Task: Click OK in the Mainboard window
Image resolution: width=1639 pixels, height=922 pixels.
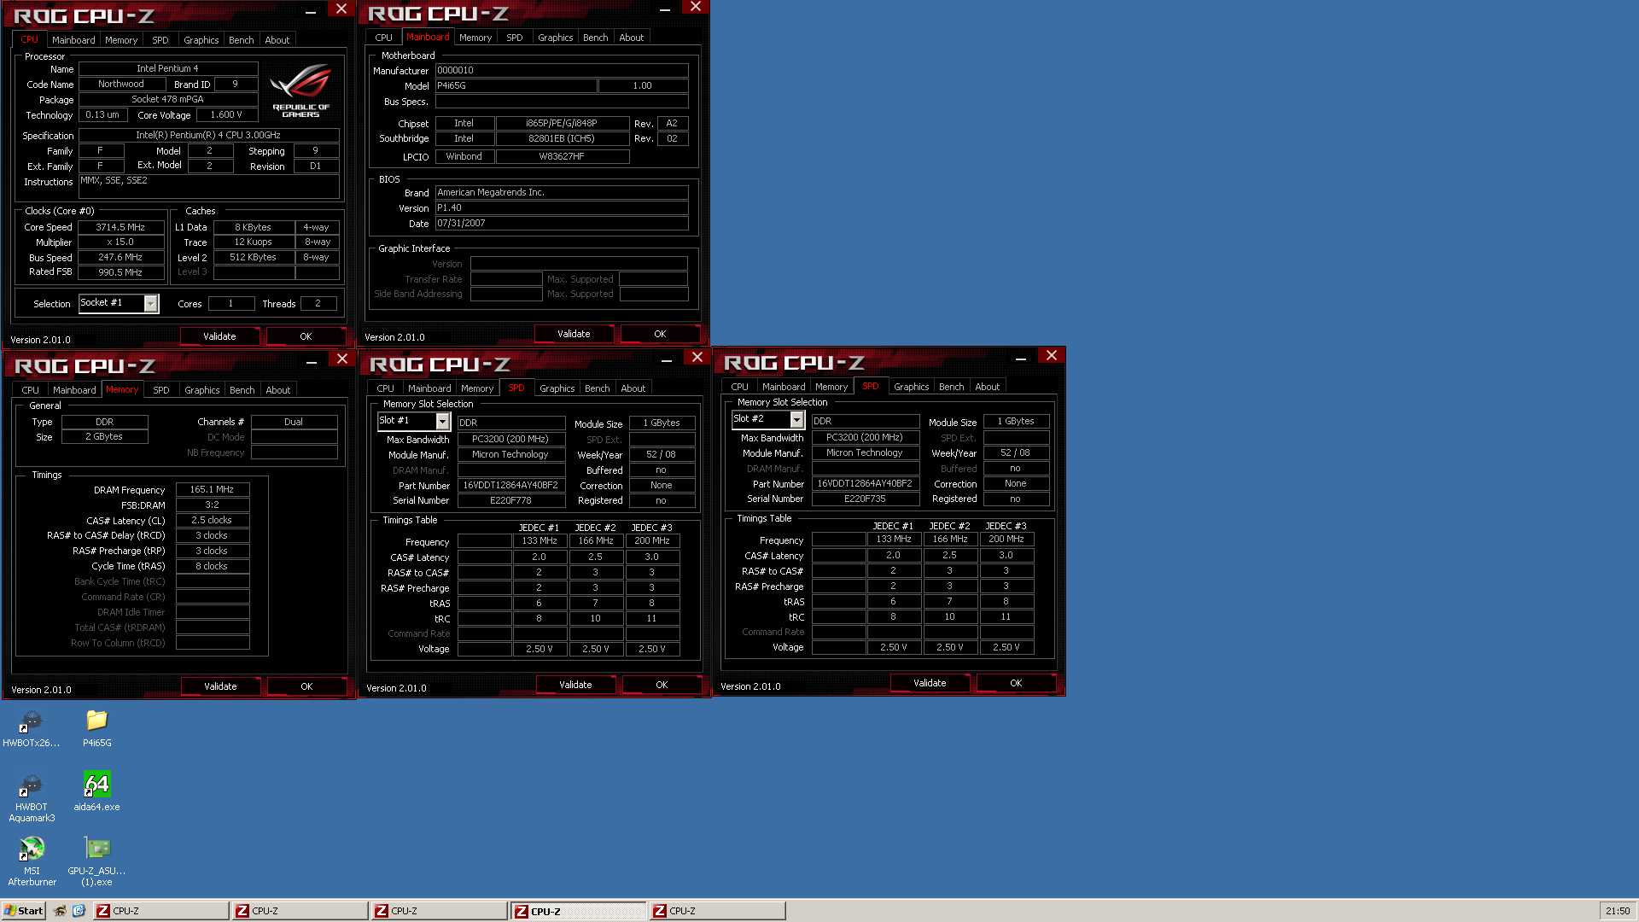Action: coord(660,334)
